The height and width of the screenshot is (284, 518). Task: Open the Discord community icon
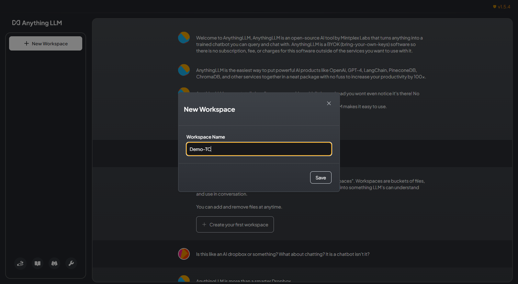[x=54, y=263]
